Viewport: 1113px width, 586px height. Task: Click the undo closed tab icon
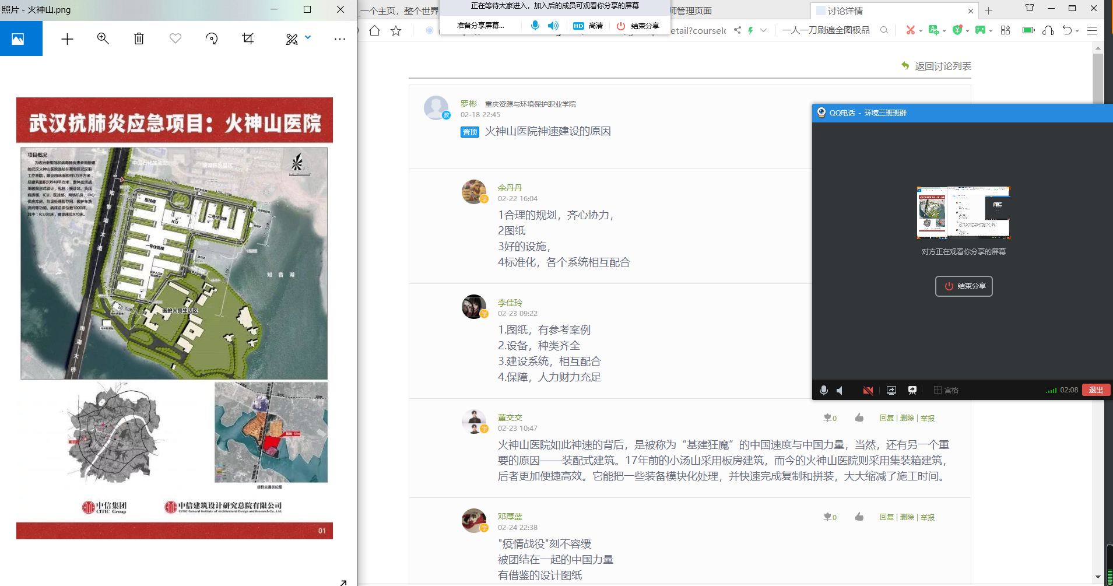click(x=1067, y=30)
